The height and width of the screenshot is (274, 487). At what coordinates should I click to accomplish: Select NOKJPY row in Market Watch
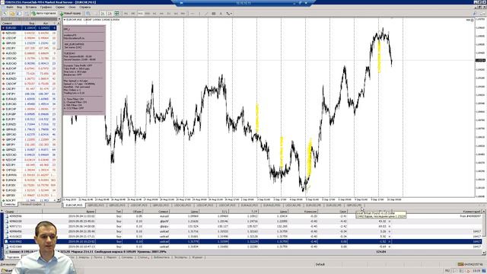pos(28,200)
